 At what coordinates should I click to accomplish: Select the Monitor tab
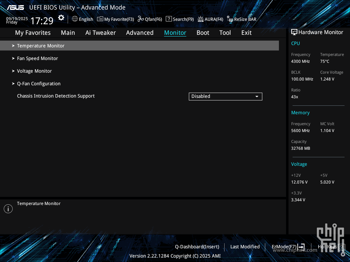(175, 33)
